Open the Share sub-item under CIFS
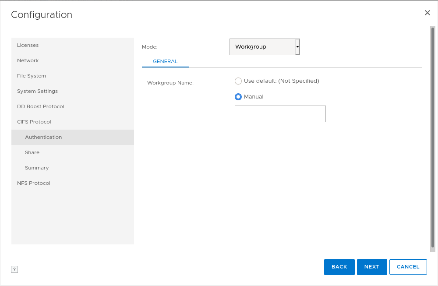This screenshot has width=438, height=286. pos(32,152)
